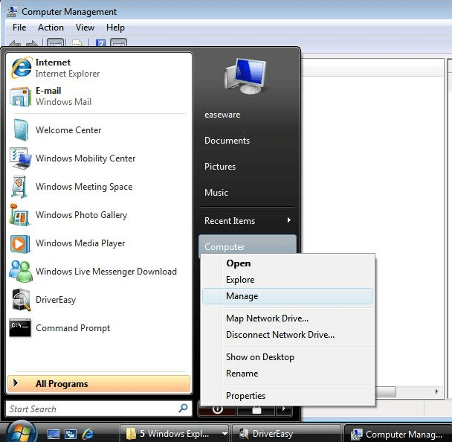Launch DriverEasy from the Start menu list

(99, 299)
